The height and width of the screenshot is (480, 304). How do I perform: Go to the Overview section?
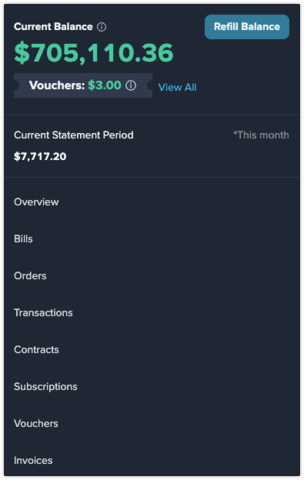coord(36,202)
